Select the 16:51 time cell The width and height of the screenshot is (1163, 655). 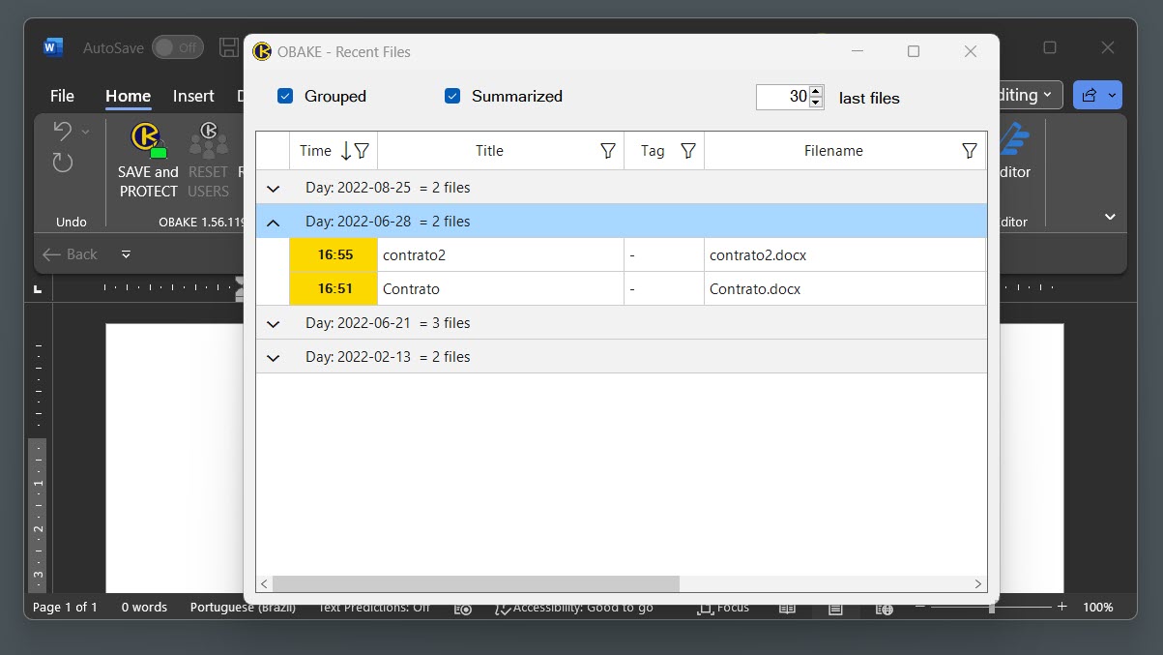tap(334, 289)
